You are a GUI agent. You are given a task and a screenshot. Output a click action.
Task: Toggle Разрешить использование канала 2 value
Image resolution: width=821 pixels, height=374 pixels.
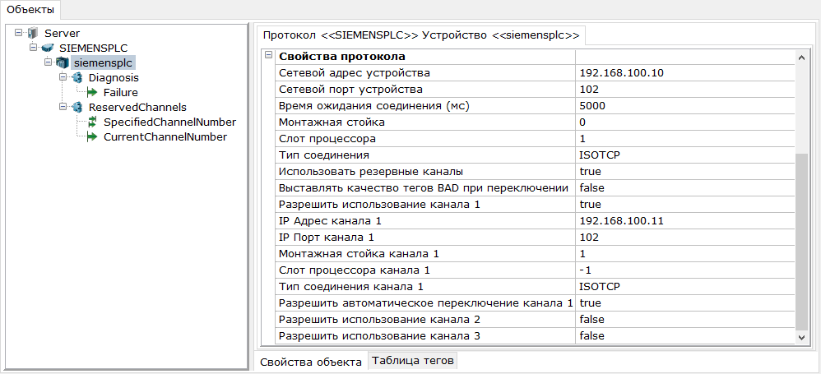(x=684, y=319)
